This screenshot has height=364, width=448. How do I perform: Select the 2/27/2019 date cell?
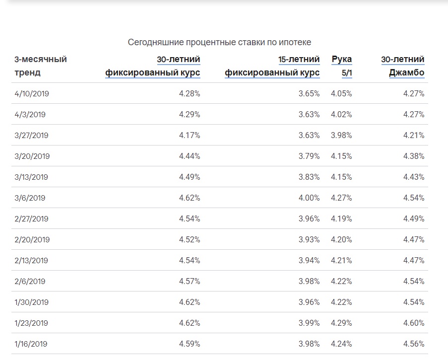tap(32, 218)
